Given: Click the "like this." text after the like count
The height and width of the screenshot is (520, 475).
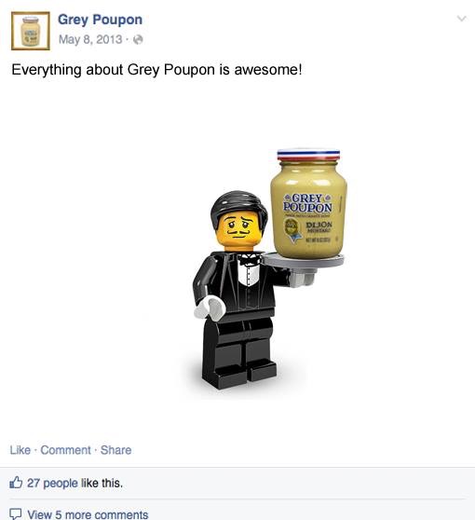Looking at the screenshot, I should (102, 483).
